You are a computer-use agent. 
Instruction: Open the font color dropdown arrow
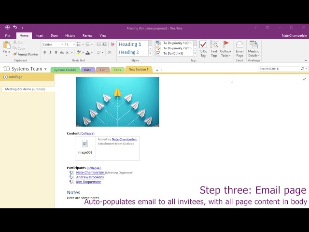(92, 53)
